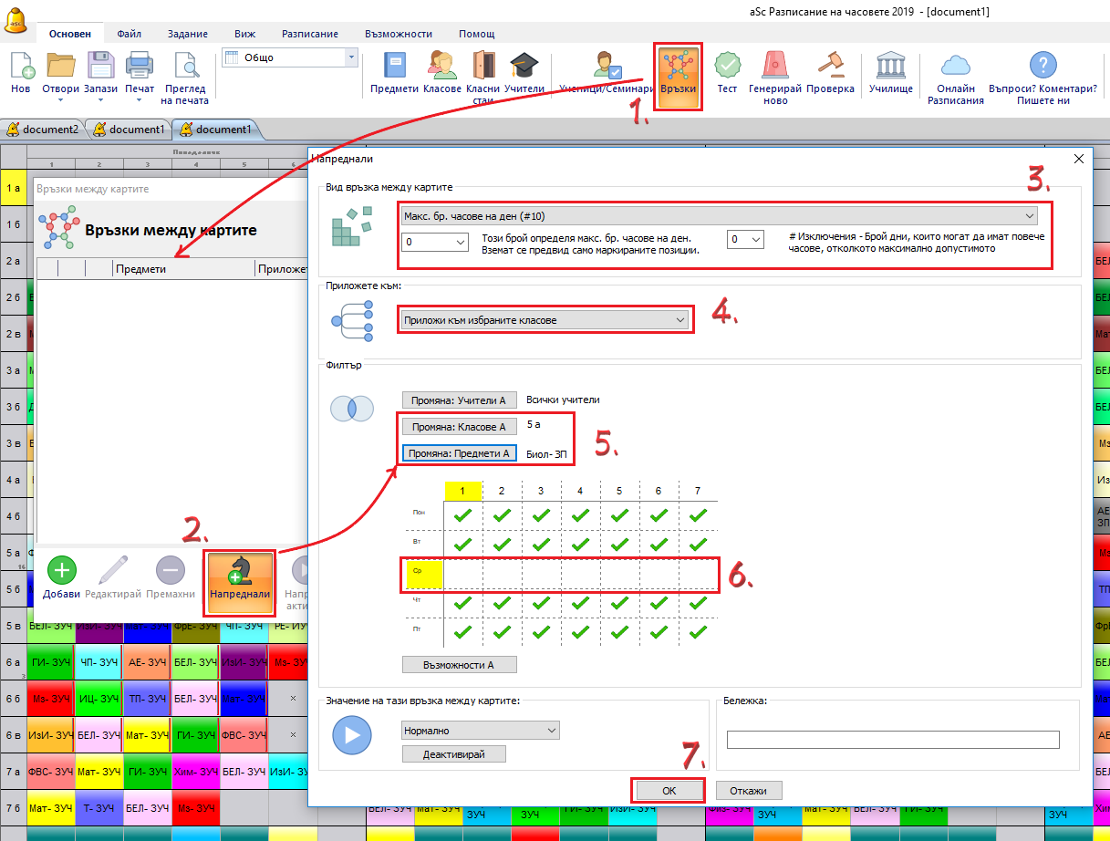1110x841 pixels.
Task: Toggle the Friday period 7 checkmark
Action: click(x=698, y=632)
